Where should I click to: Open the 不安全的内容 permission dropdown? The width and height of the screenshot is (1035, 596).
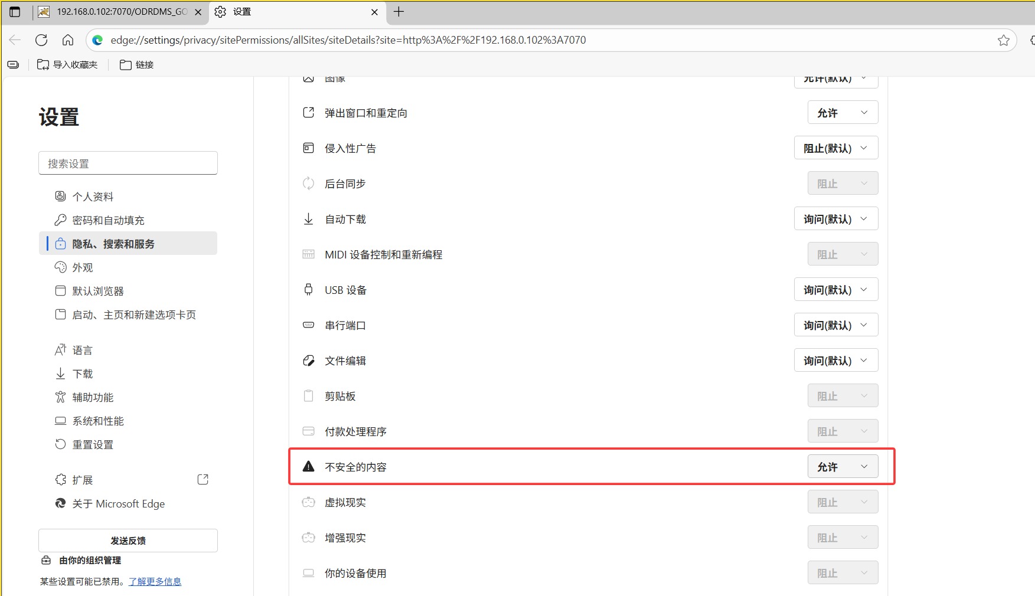(x=843, y=466)
